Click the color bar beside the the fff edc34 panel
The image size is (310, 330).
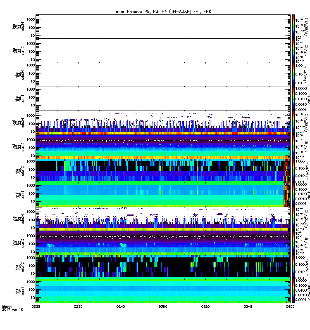click(293, 219)
